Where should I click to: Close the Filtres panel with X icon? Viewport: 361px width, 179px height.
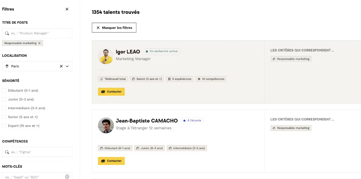point(67,9)
